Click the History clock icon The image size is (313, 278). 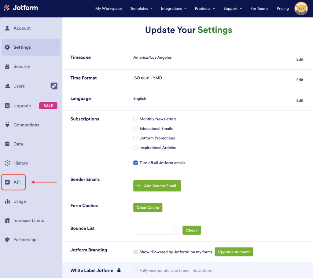pos(7,163)
